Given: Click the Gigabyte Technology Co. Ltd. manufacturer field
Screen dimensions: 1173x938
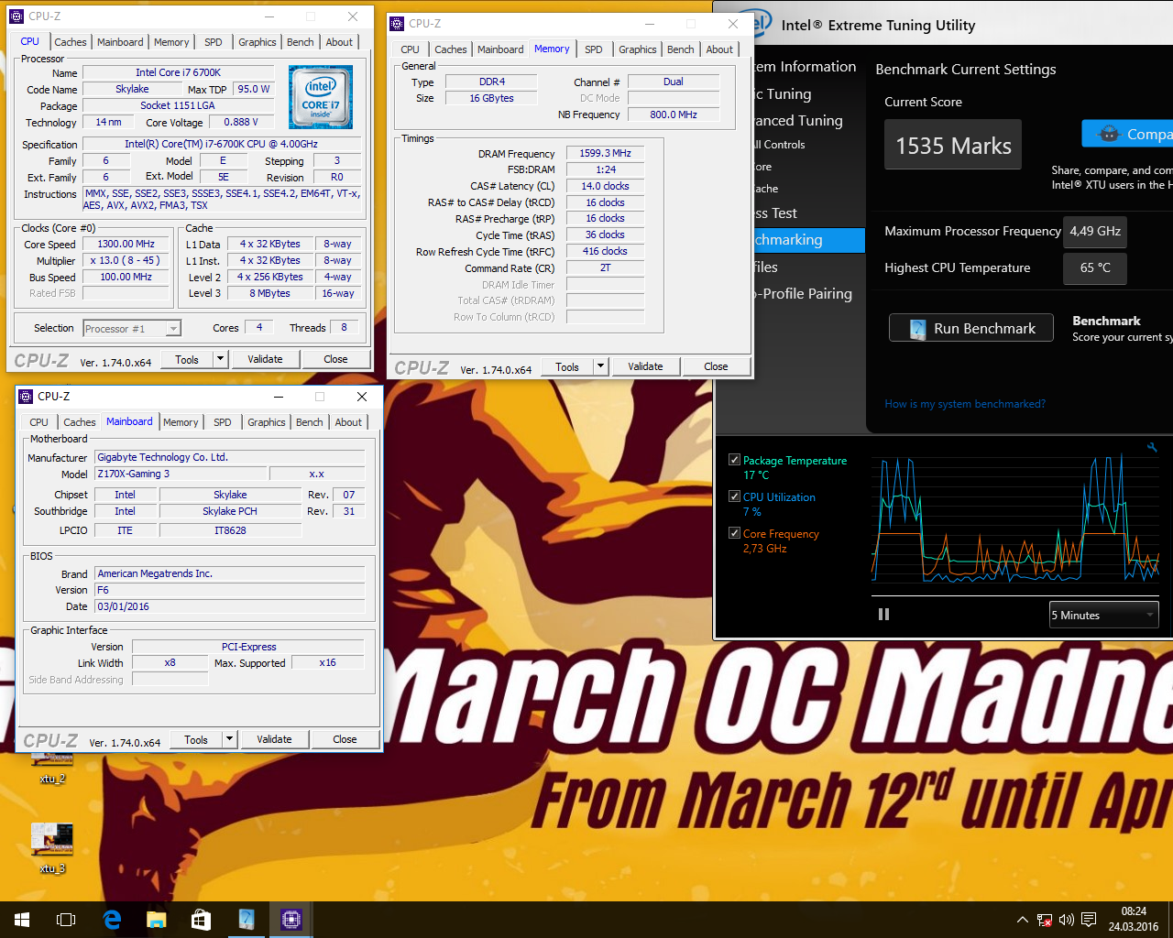Looking at the screenshot, I should click(x=230, y=457).
